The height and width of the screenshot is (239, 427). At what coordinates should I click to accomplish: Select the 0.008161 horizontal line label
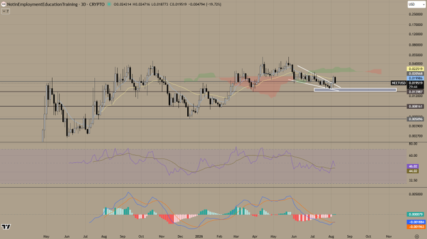(415, 106)
